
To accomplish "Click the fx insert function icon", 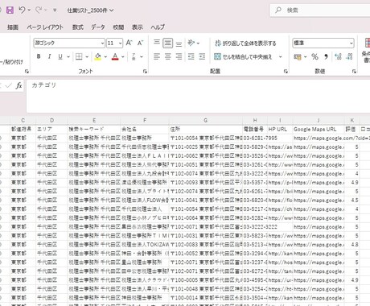I will pyautogui.click(x=18, y=85).
